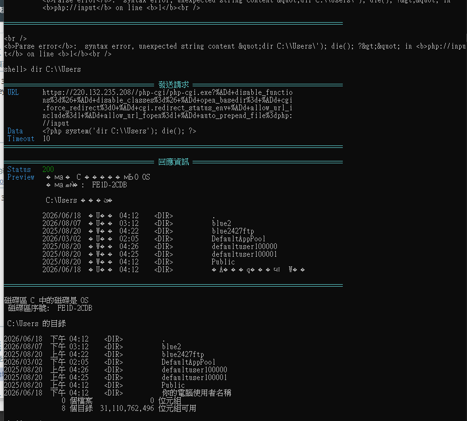Click the 'C:\Users 的目錄' line
The image size is (467, 421).
37,324
